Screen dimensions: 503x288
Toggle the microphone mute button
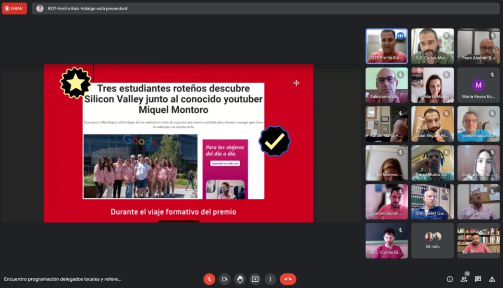[x=209, y=279]
